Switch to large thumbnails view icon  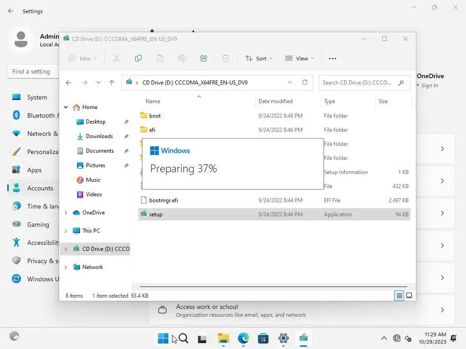coord(409,295)
